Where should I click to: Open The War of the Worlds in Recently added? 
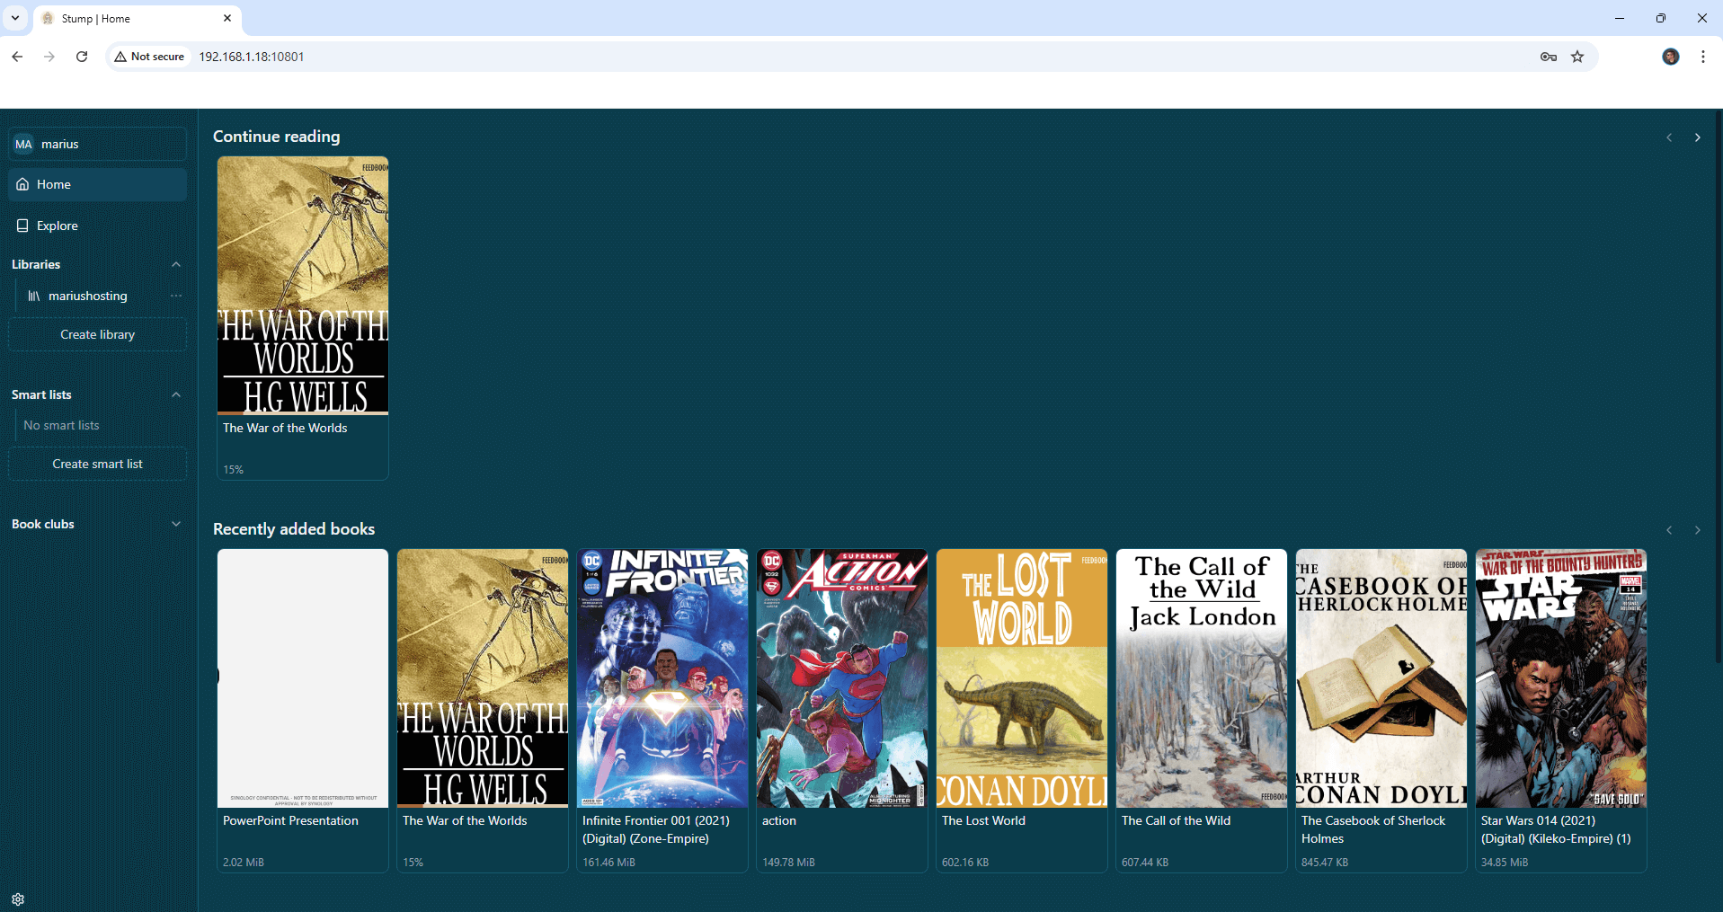pos(483,678)
